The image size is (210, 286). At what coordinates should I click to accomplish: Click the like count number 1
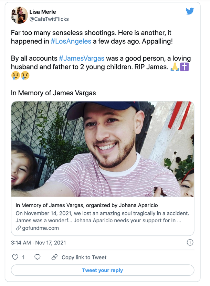(x=23, y=257)
